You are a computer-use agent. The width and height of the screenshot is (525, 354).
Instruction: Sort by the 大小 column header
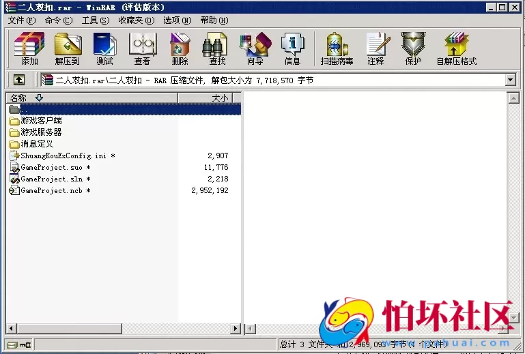(205, 98)
